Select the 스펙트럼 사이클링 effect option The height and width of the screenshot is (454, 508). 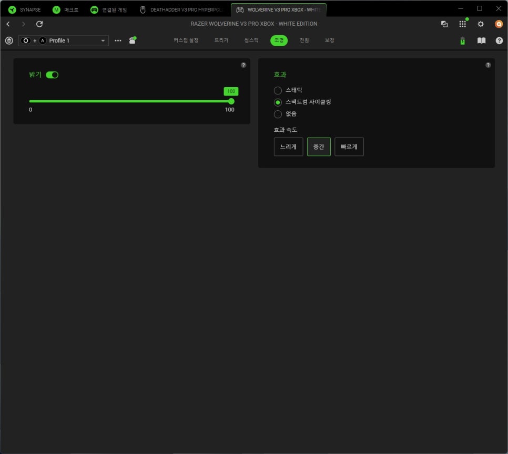(278, 102)
